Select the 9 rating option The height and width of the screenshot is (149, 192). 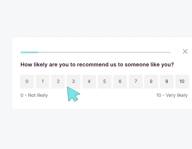coord(166,81)
